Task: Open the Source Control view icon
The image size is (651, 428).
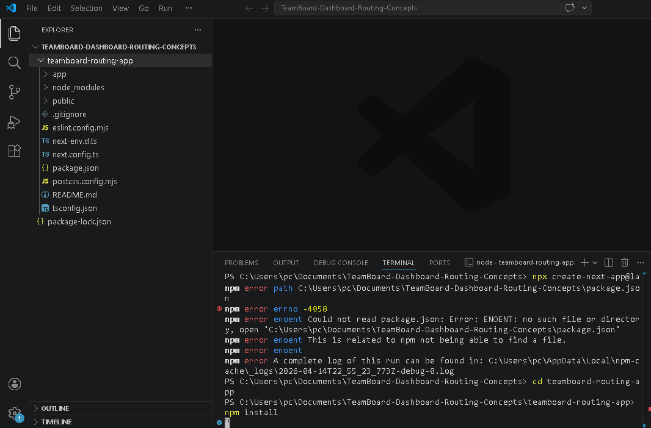Action: pyautogui.click(x=15, y=92)
